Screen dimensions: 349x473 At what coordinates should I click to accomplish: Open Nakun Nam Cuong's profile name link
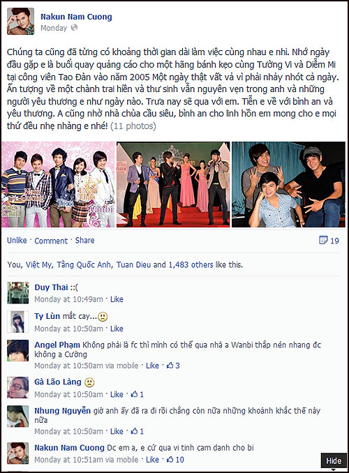click(x=76, y=17)
